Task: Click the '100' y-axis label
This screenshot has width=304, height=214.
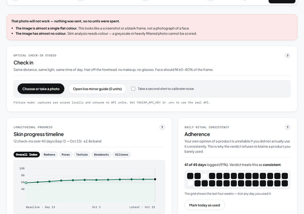Action: tap(22, 168)
